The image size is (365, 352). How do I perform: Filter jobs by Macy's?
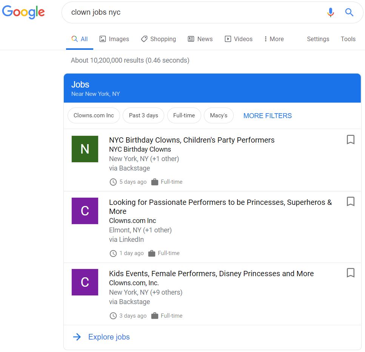click(x=219, y=115)
